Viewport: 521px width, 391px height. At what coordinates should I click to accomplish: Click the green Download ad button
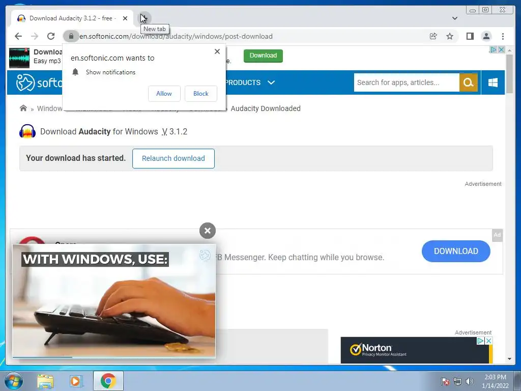[x=263, y=55]
